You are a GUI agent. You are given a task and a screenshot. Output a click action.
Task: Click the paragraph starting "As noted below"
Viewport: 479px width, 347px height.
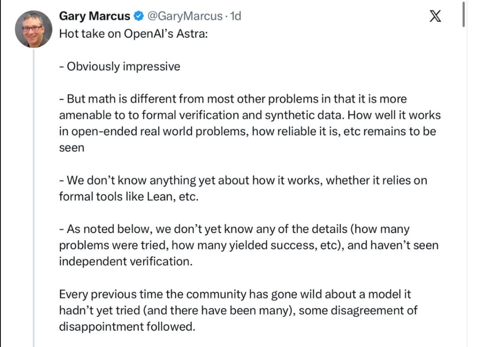(x=249, y=245)
